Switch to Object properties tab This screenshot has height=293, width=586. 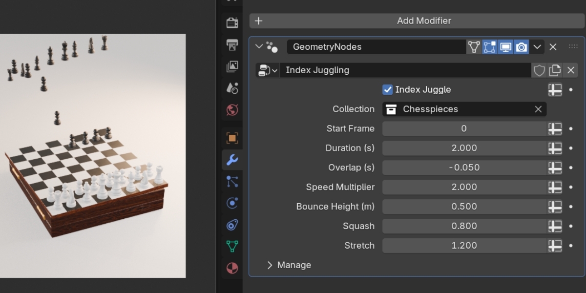click(232, 138)
